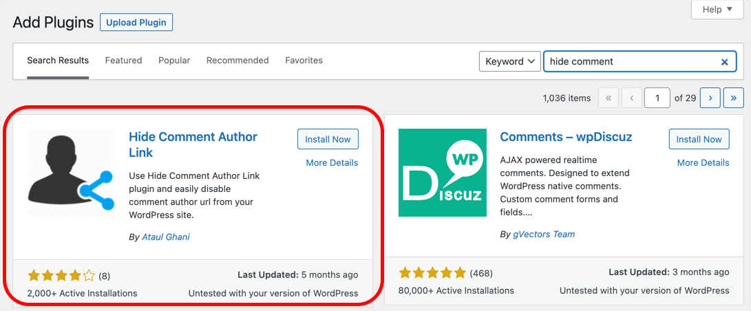Install the Comments – wpDiscuz plugin
The height and width of the screenshot is (311, 751).
coord(699,139)
